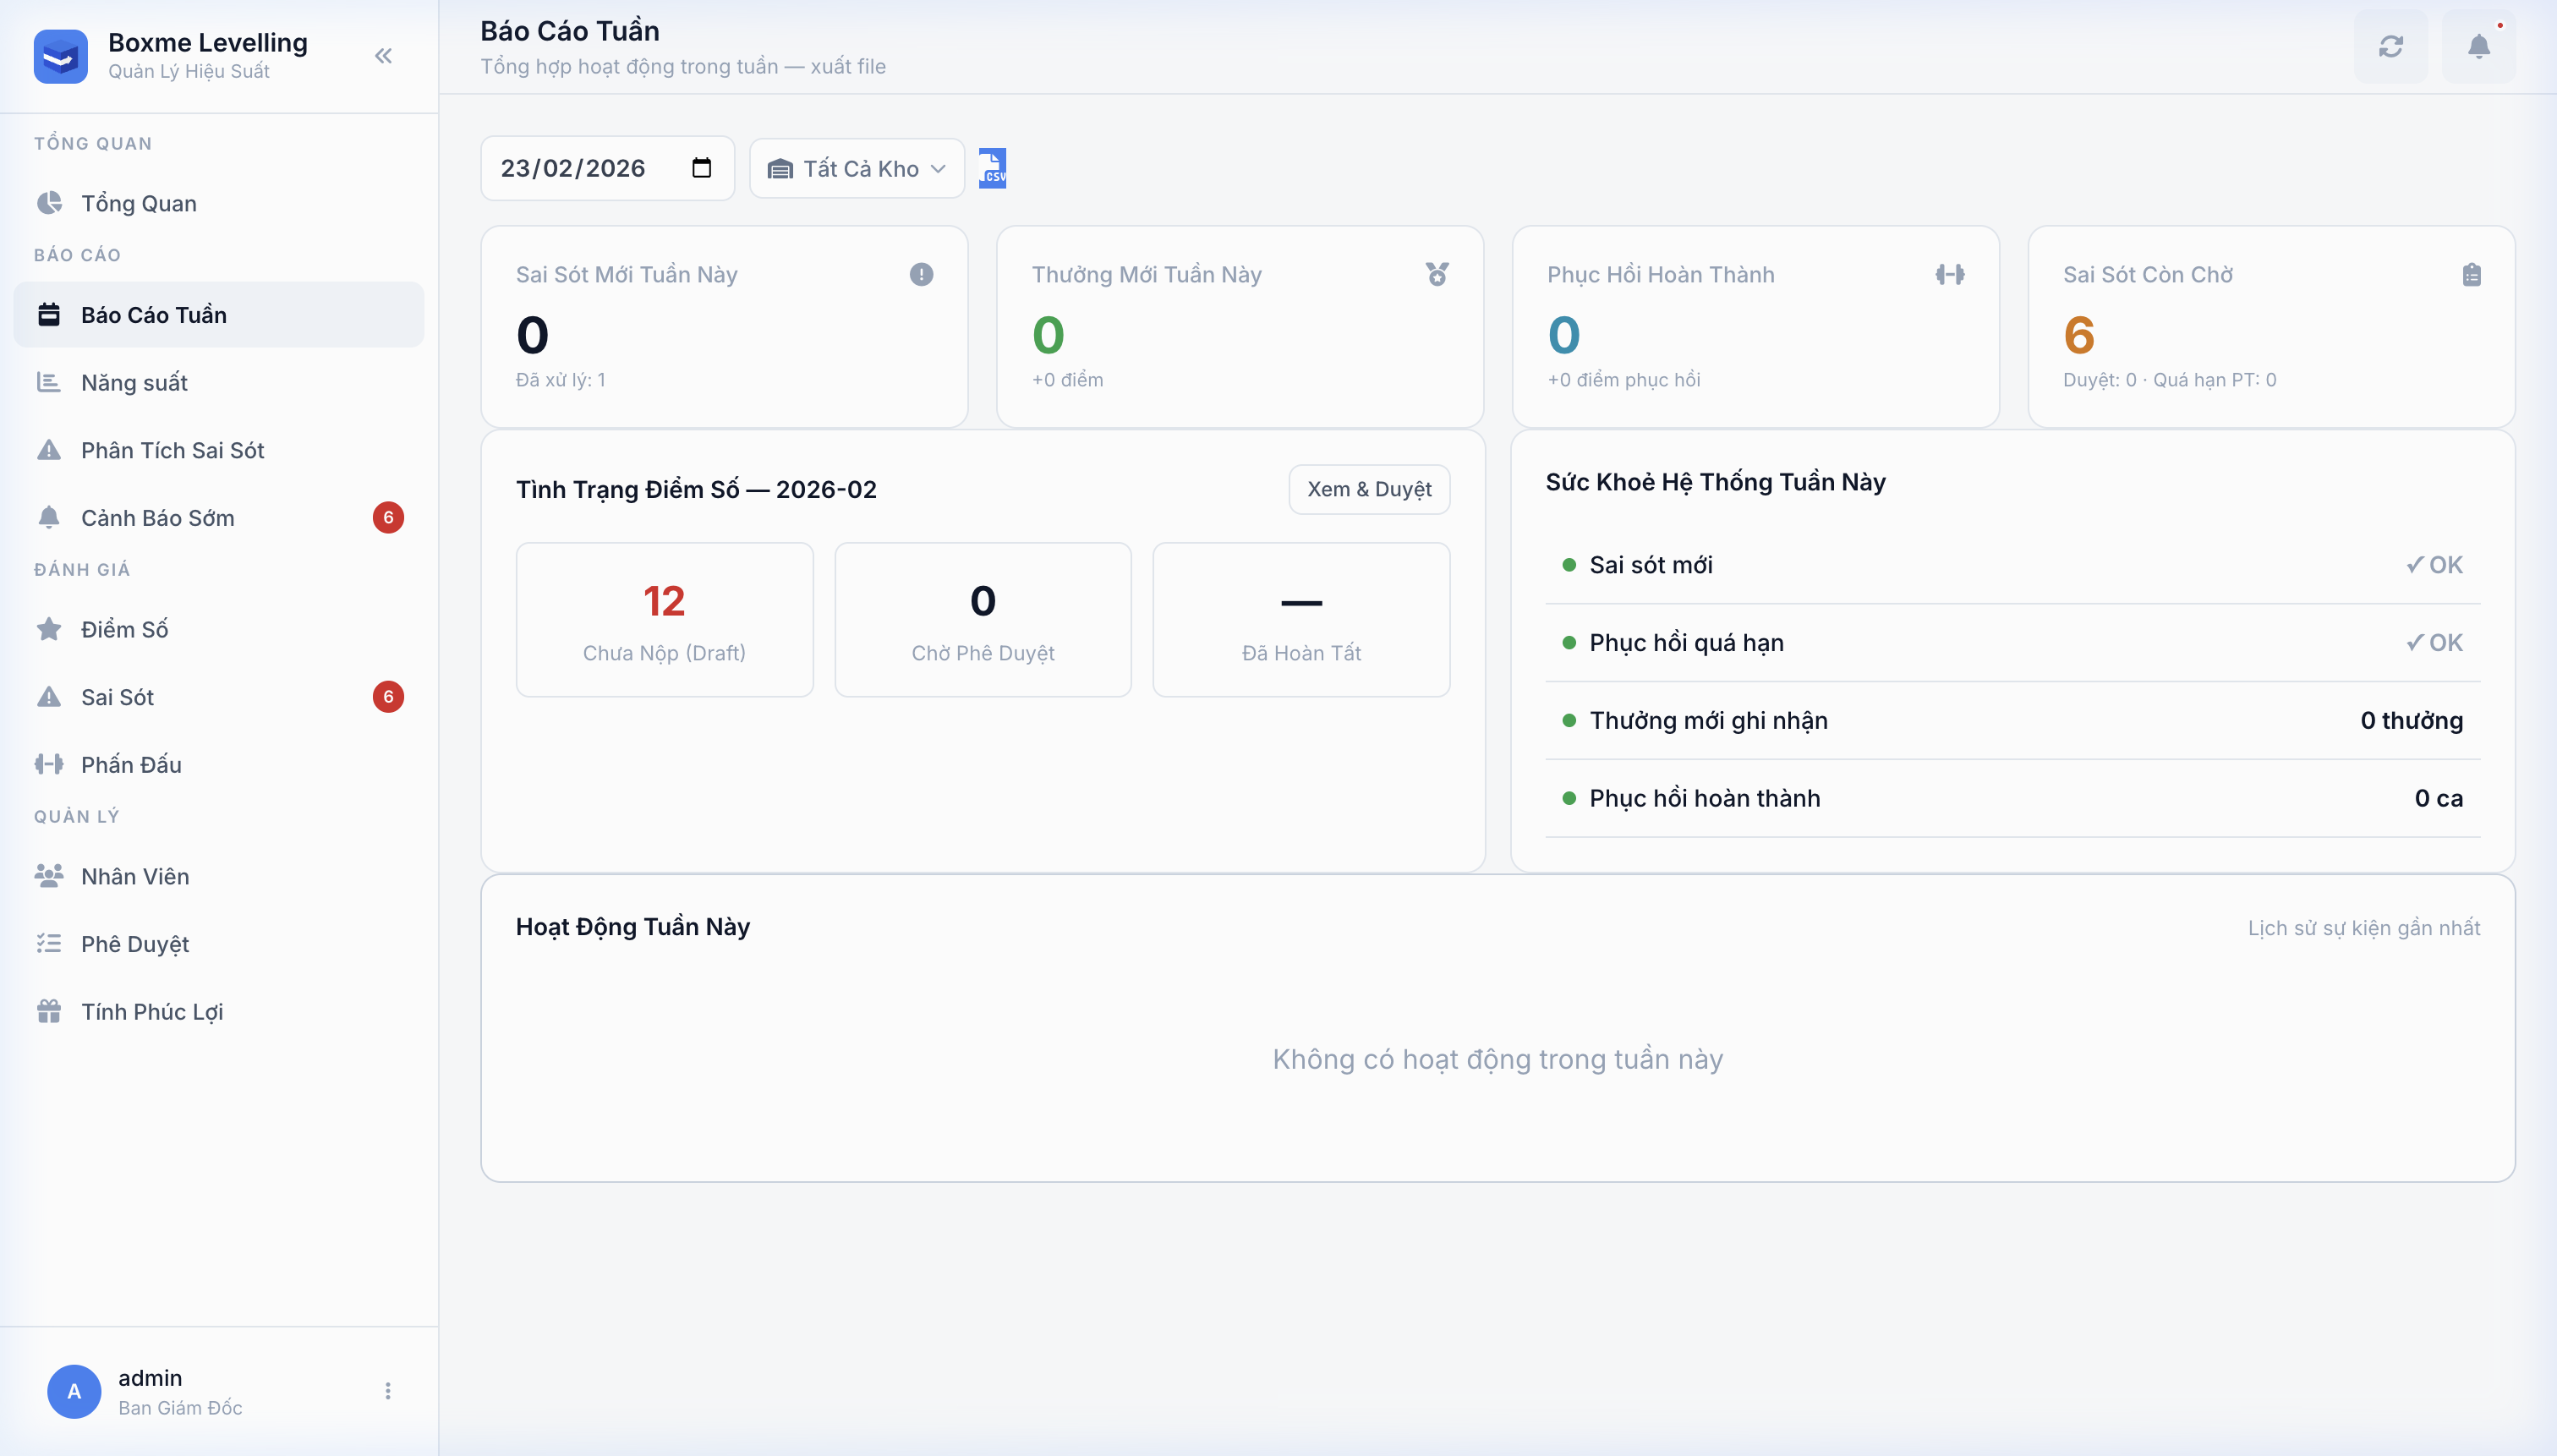This screenshot has width=2557, height=1456.
Task: Open admin user options menu
Action: (388, 1391)
